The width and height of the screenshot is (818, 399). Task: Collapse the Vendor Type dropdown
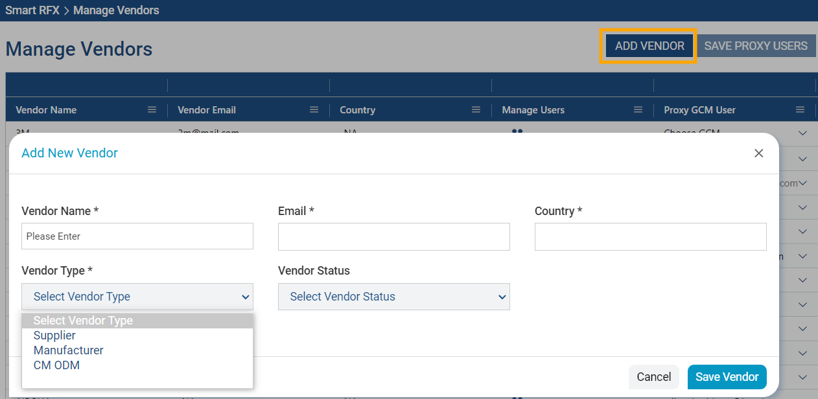(137, 297)
